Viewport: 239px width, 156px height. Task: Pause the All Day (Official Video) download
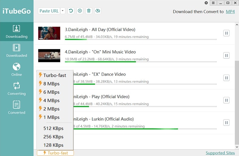pyautogui.click(x=226, y=33)
